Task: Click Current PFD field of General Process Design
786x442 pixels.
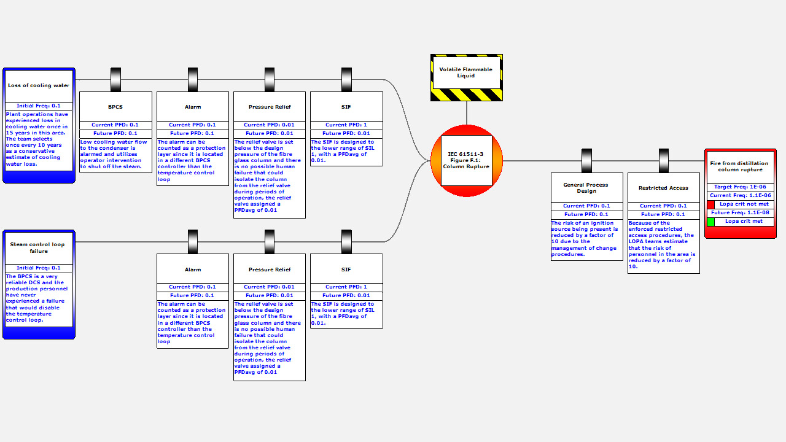Action: [586, 206]
